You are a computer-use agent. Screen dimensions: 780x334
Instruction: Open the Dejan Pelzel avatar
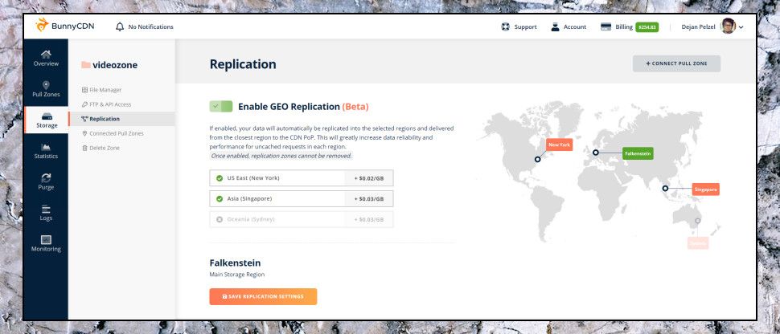tap(728, 26)
